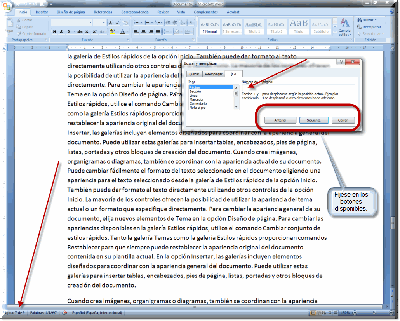
Task: Click the bulleted list icon
Action: [136, 23]
